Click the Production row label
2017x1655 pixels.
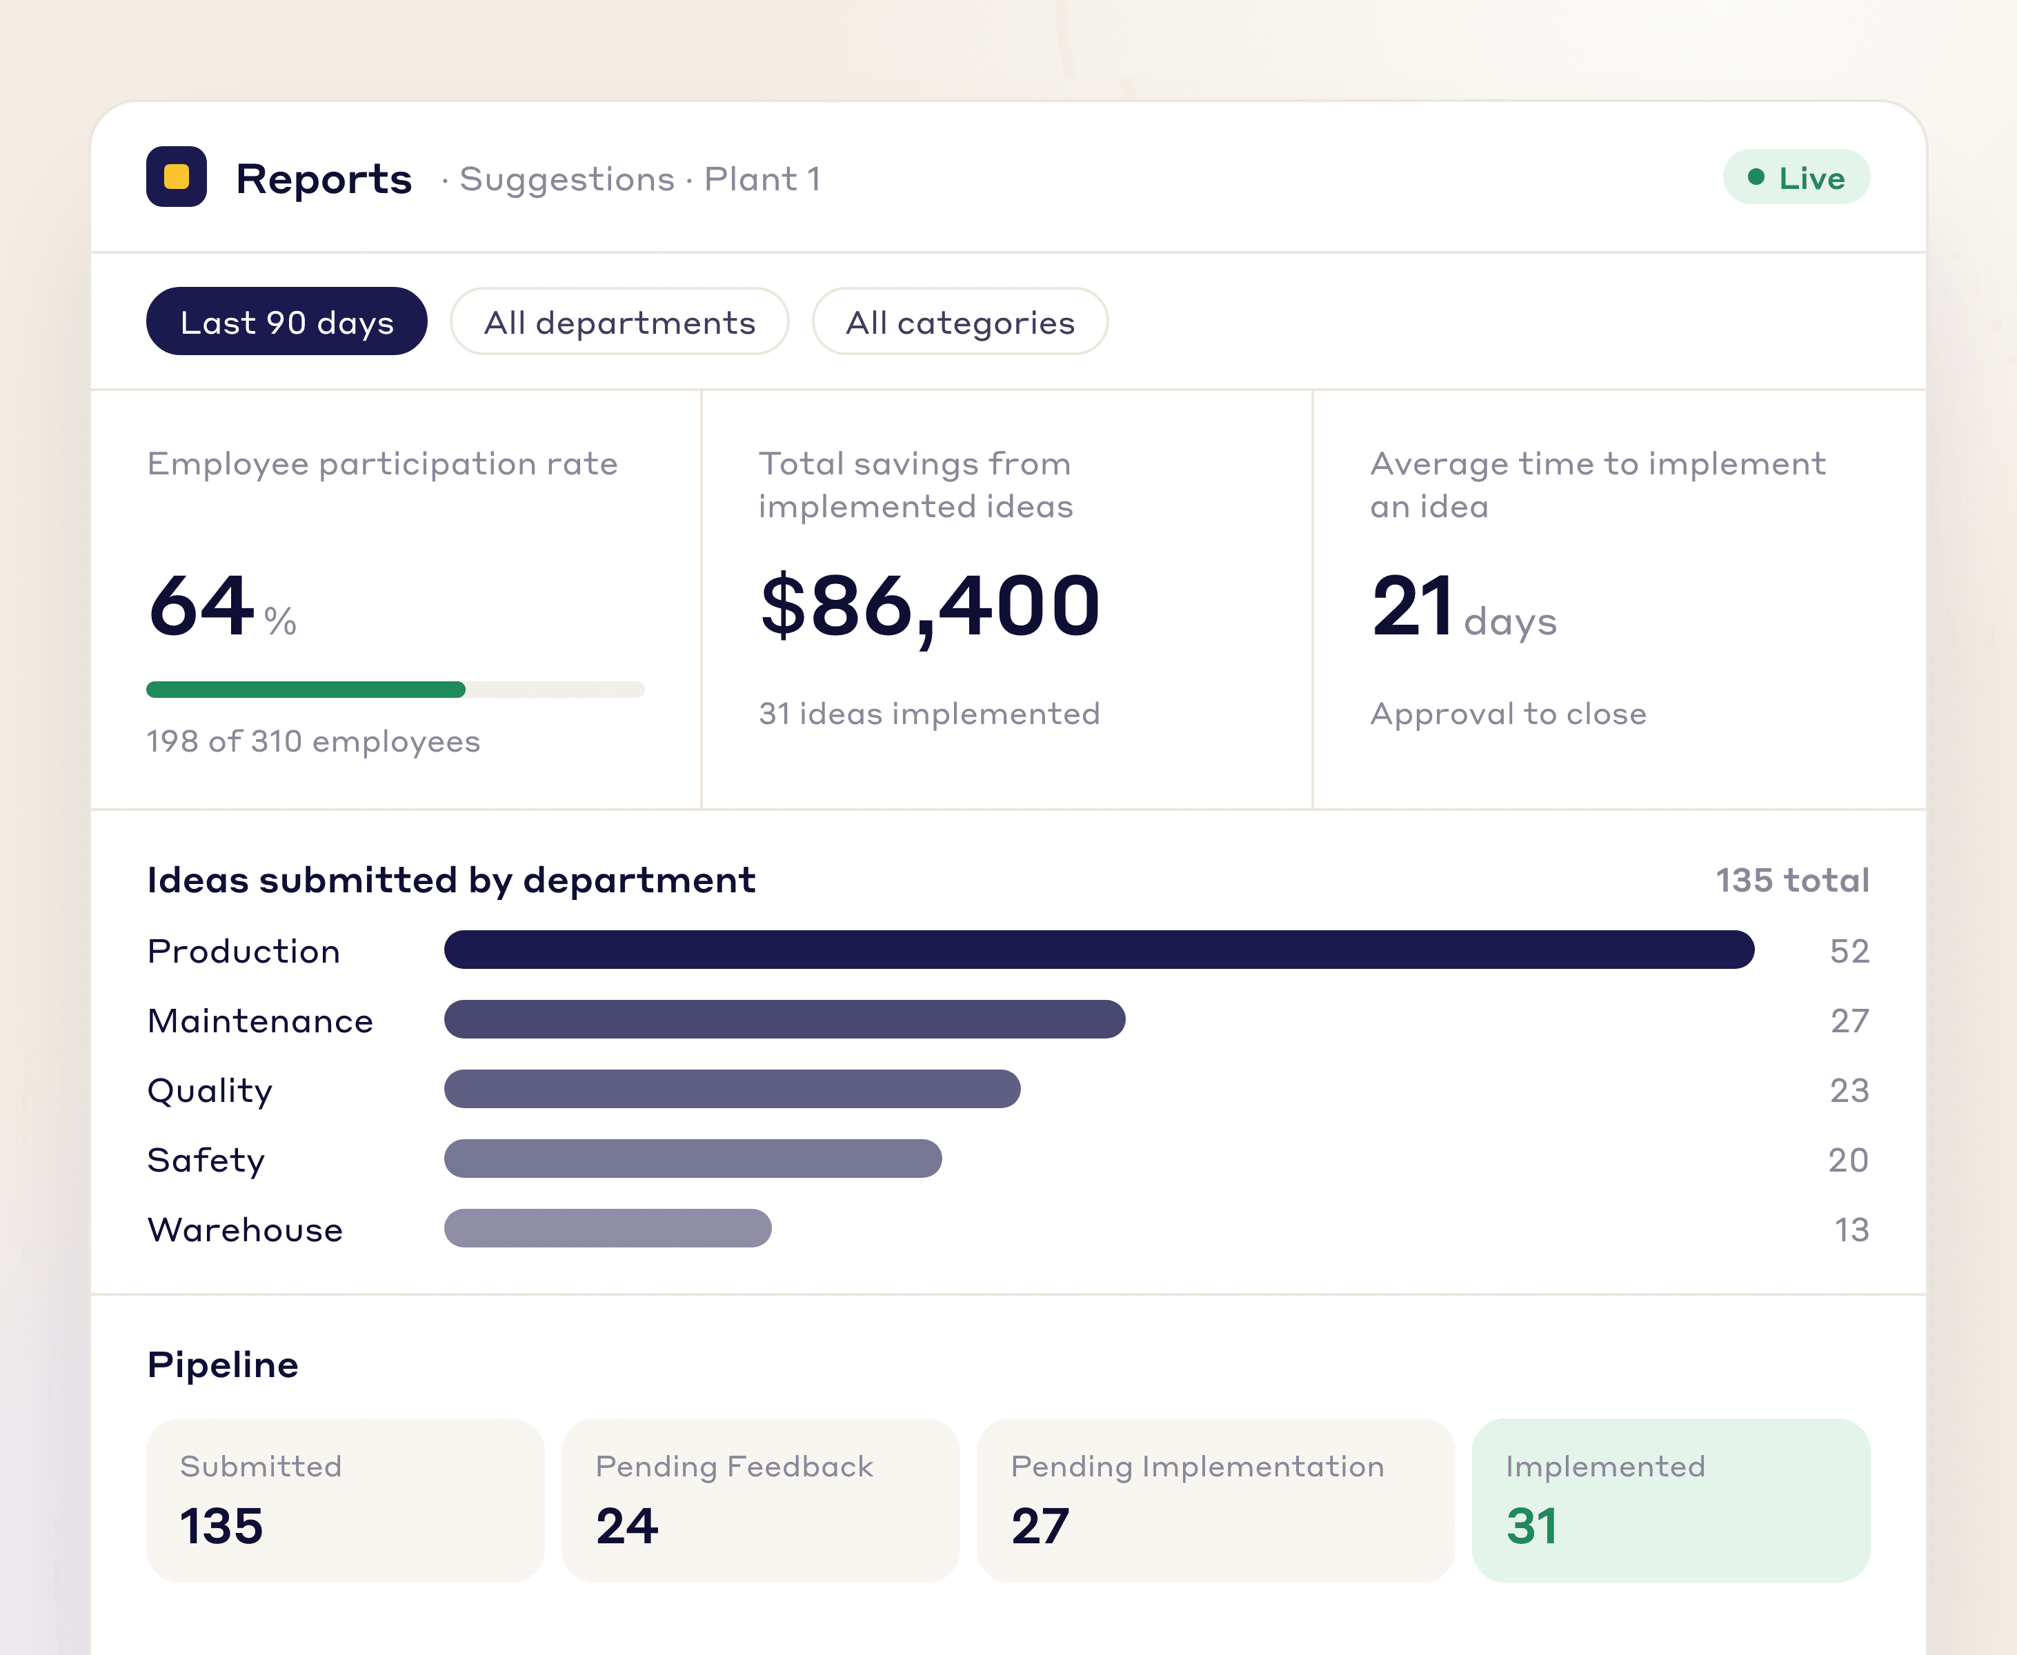244,950
